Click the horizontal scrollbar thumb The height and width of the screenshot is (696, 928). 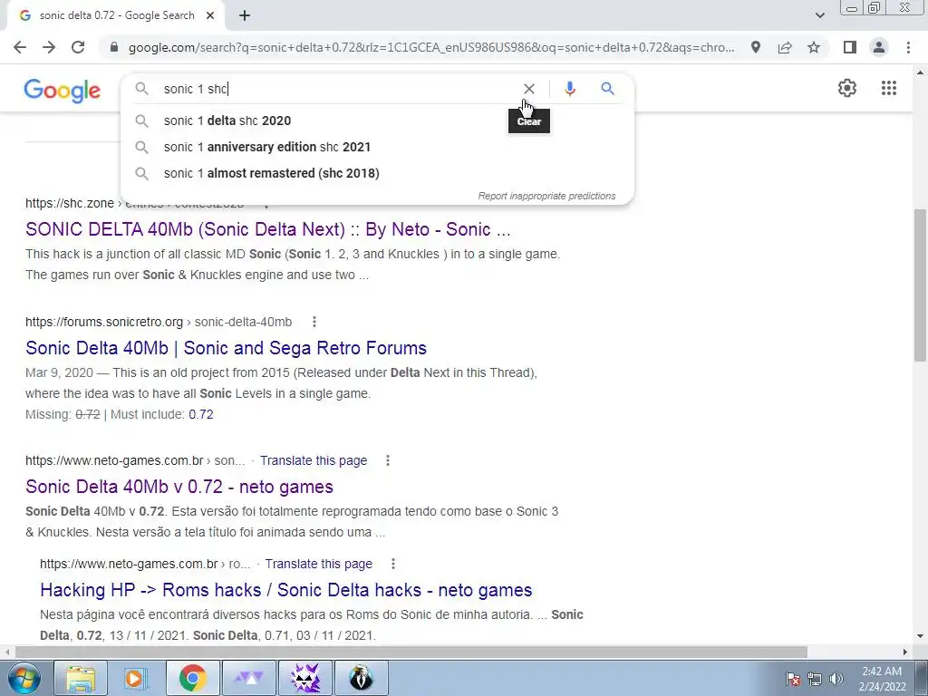(411, 652)
